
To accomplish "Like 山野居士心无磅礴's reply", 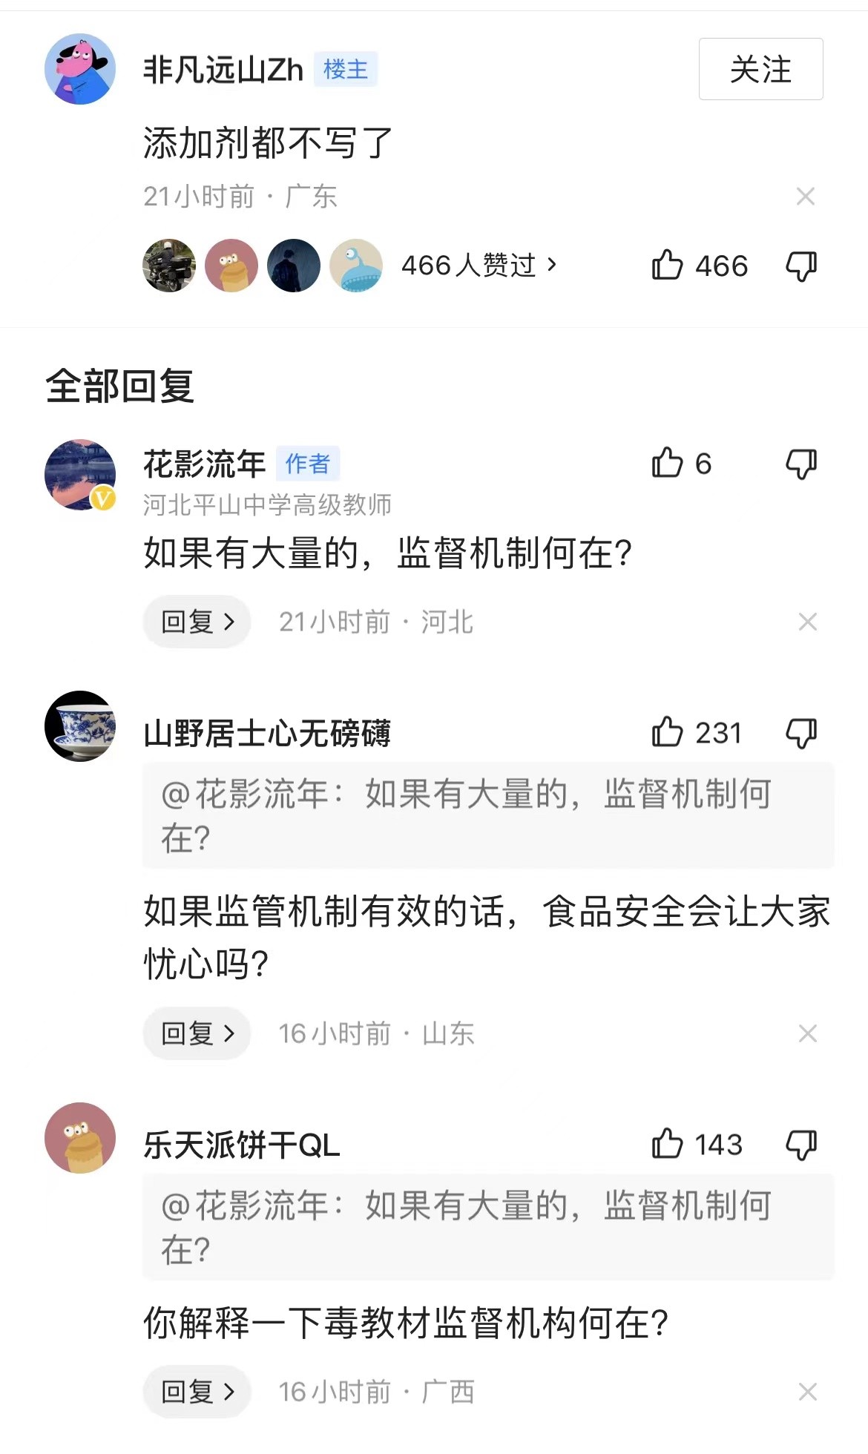I will coord(667,732).
